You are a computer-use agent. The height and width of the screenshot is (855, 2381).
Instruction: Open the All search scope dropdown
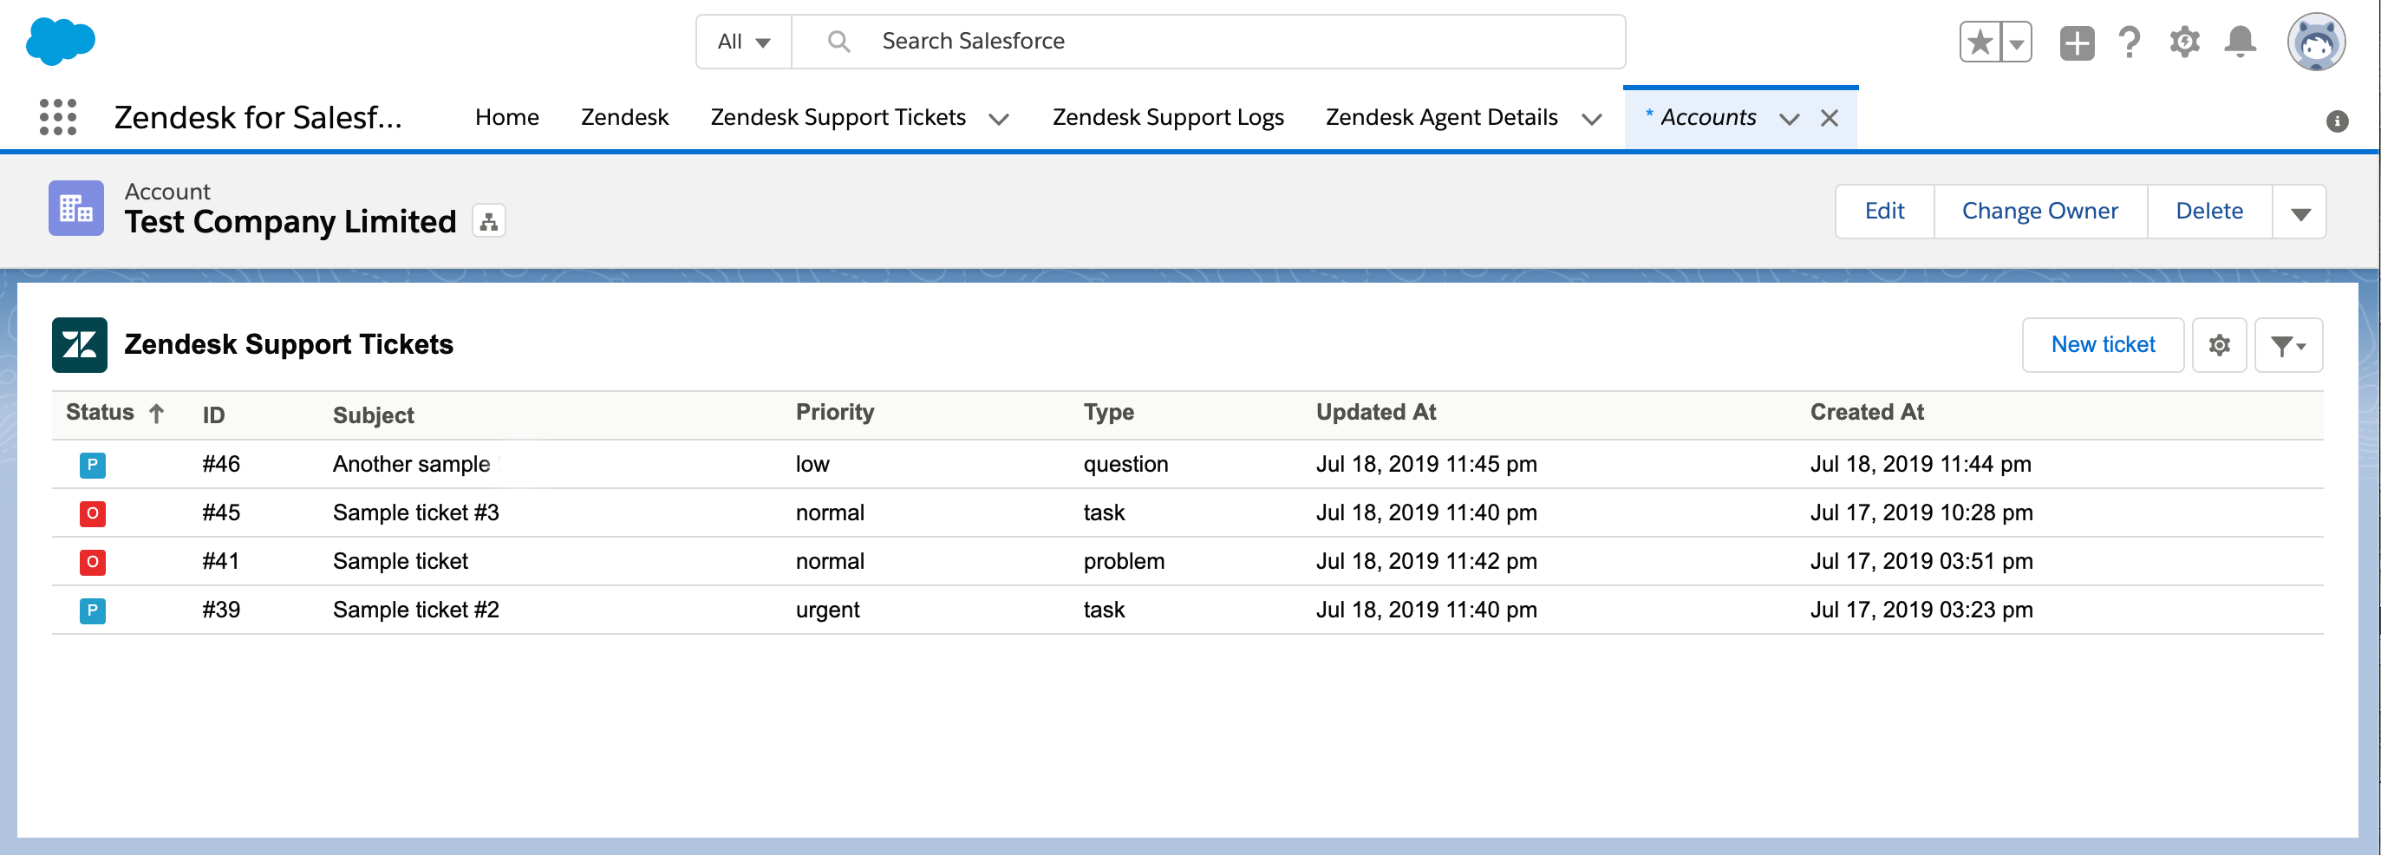[x=743, y=42]
